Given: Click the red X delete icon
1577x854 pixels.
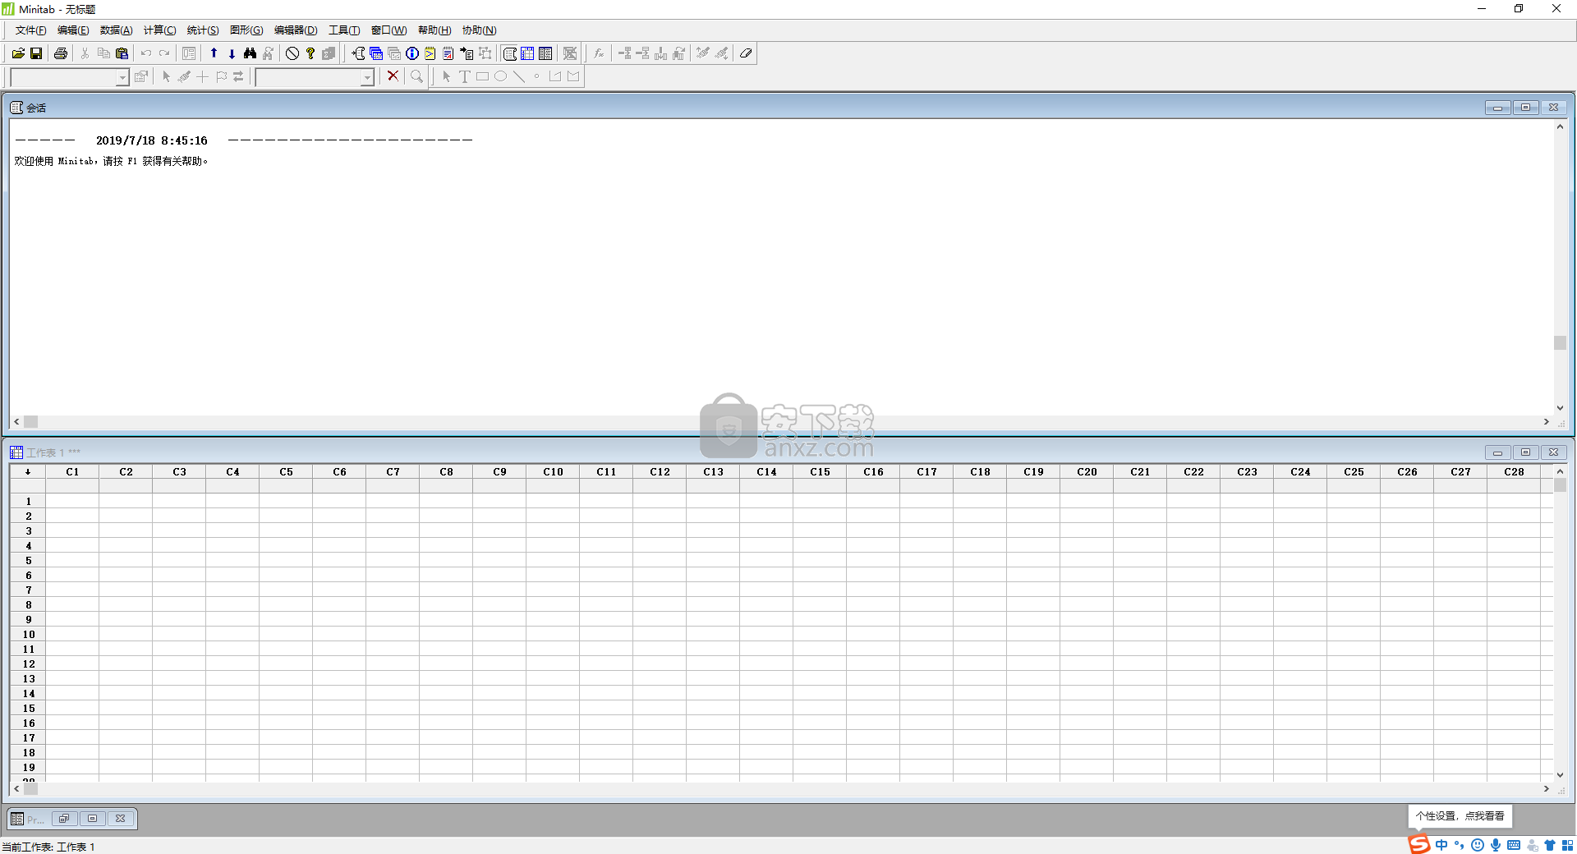Looking at the screenshot, I should [x=393, y=76].
